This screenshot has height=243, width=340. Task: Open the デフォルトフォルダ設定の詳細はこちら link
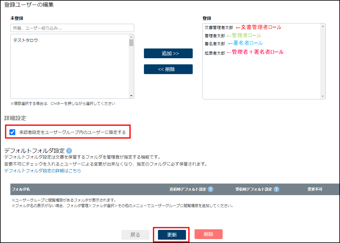click(43, 171)
